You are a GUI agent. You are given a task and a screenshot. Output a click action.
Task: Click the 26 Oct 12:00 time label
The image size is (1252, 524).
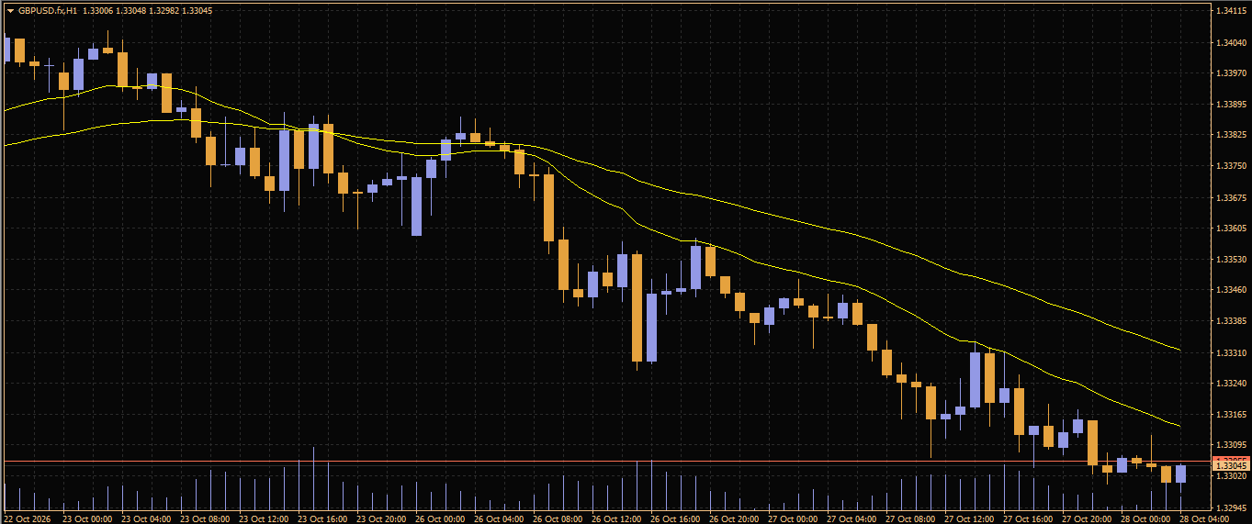[616, 518]
